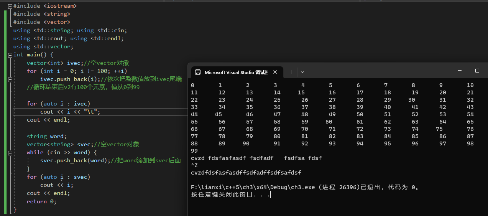Close the Microsoft Visual Studio debug console tab

275,72
